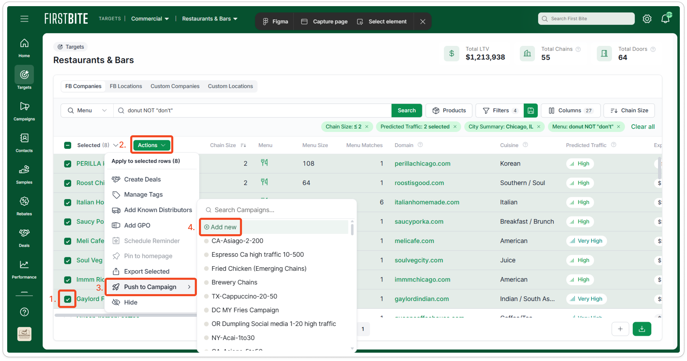The image size is (687, 361).
Task: Toggle the select-all header checkbox
Action: (67, 145)
